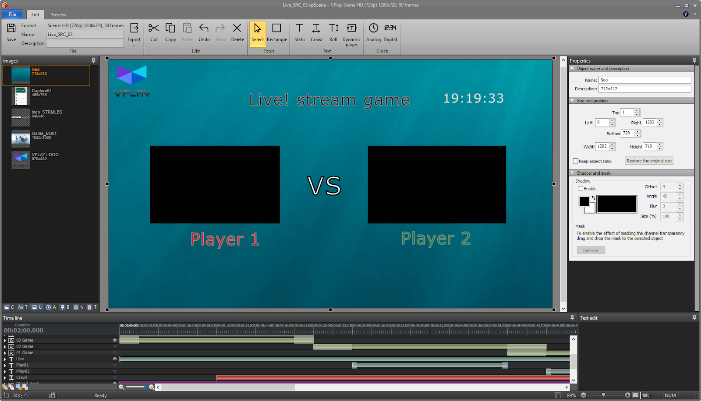Collapse the Shadow and mask section

tap(572, 172)
